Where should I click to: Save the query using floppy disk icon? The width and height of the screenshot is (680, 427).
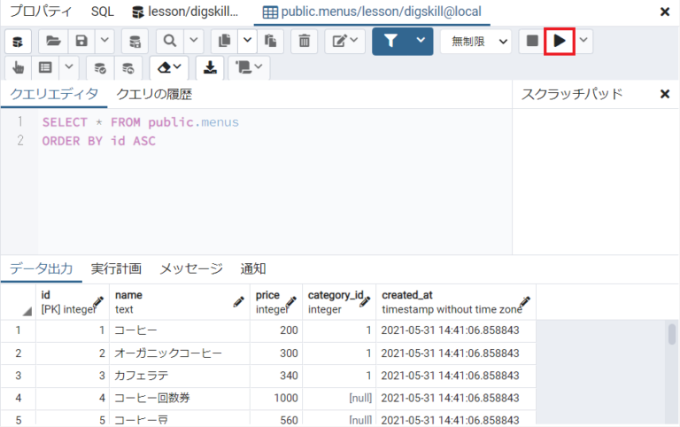coord(81,41)
